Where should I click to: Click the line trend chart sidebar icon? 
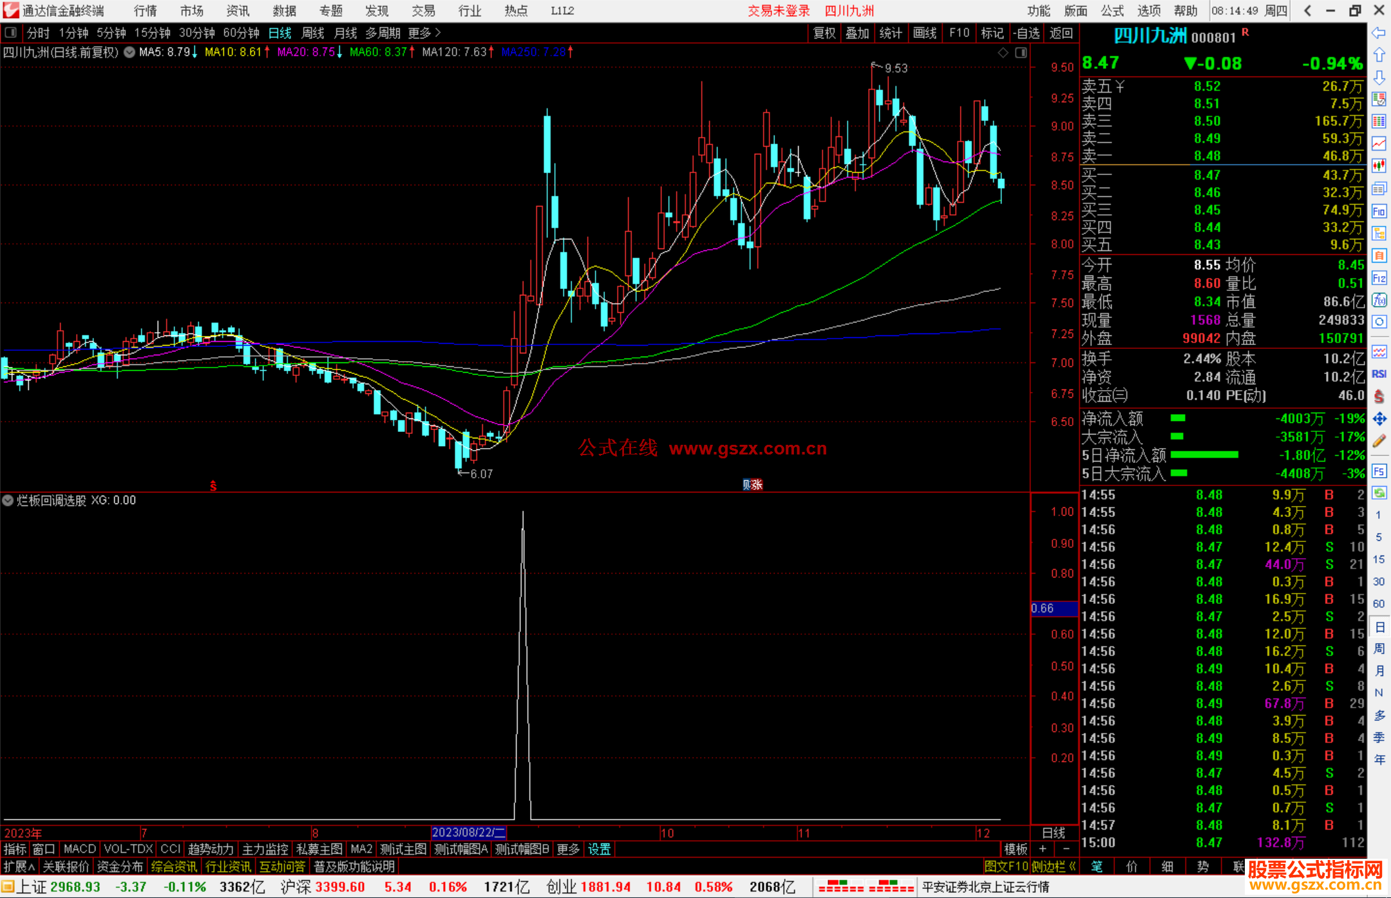[1379, 144]
